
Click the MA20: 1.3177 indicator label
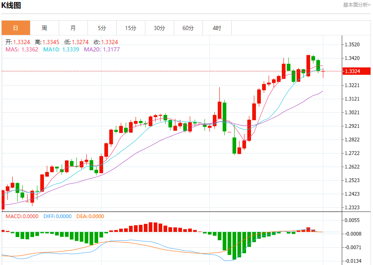(102, 49)
